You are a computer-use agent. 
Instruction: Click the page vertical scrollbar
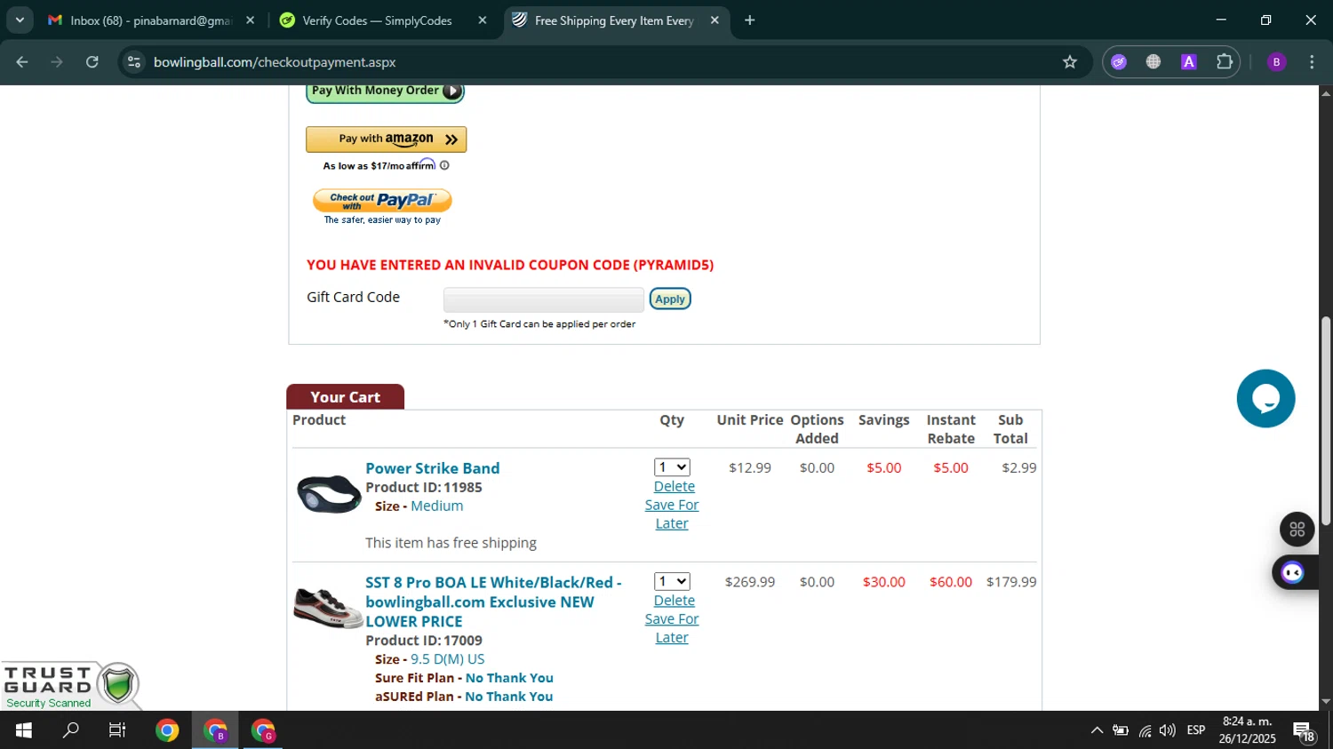[x=1325, y=422]
